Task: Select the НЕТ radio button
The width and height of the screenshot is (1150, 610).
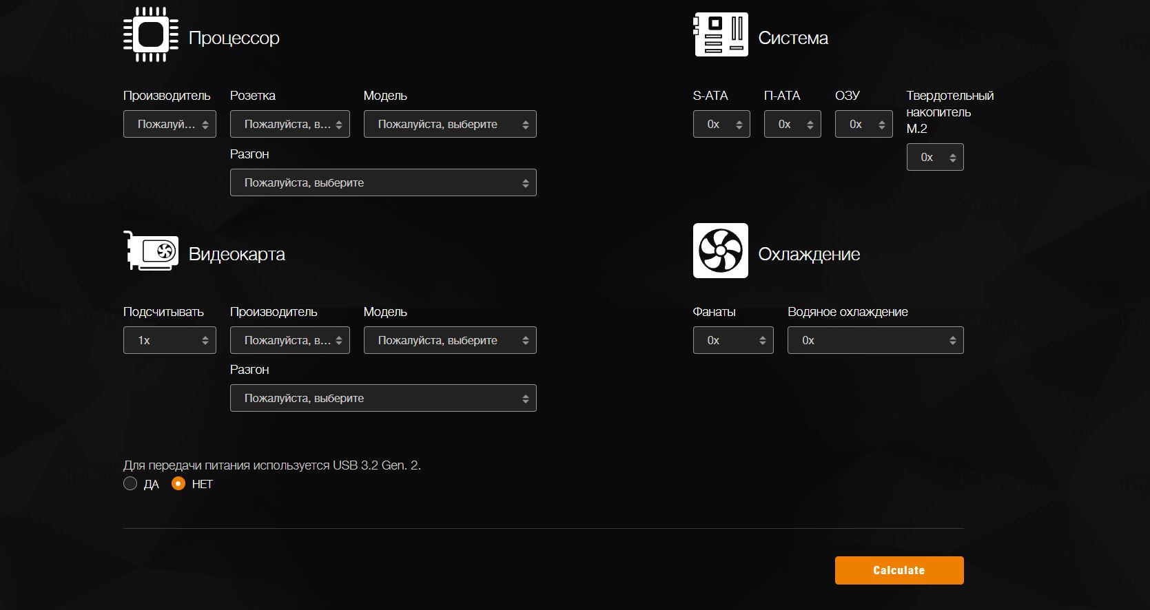Action: click(x=178, y=483)
